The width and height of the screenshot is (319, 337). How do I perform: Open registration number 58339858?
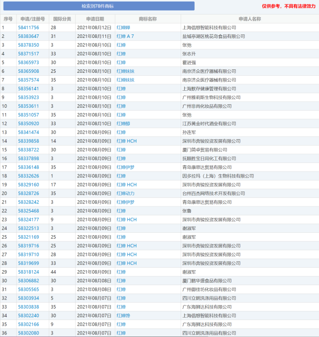point(28,141)
